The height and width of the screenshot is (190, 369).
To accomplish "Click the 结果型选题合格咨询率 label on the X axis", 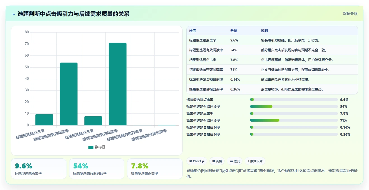I will pos(149,135).
